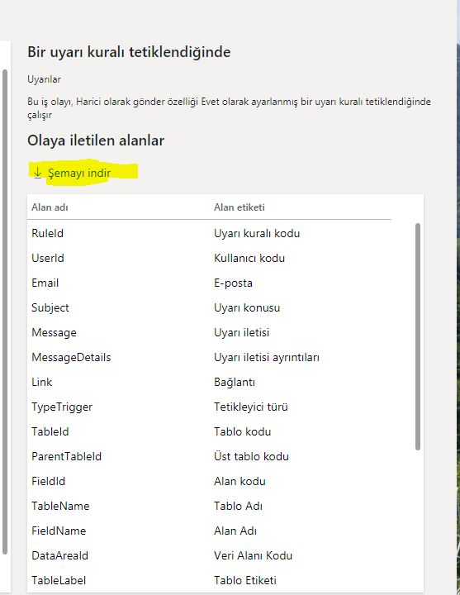Viewport: 460px width, 595px height.
Task: Select the UserId field row
Action: pos(209,258)
